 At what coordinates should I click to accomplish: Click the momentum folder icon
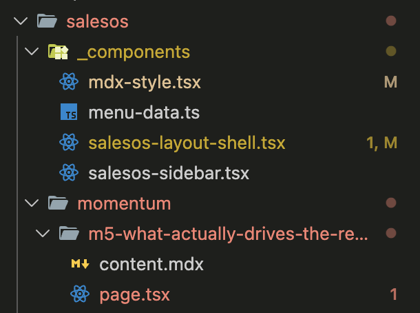pyautogui.click(x=58, y=203)
